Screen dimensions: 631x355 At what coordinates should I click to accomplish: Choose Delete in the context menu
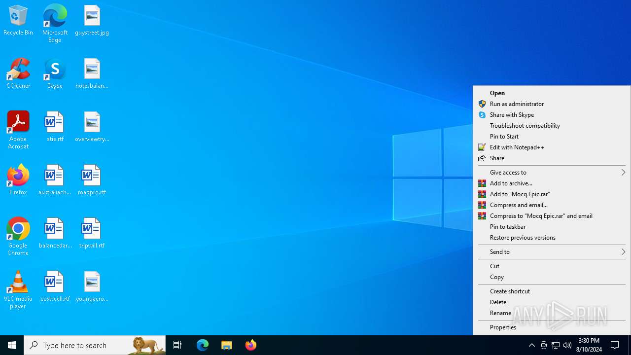pyautogui.click(x=552, y=302)
